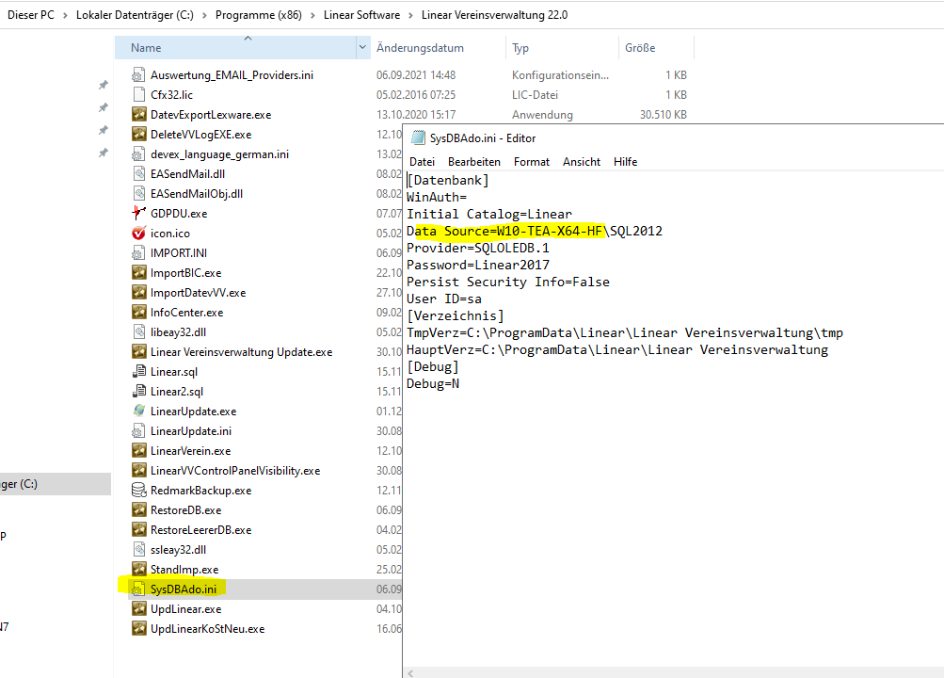Click the icon.ico red checkmark icon
Screen dimensions: 944x678
(139, 233)
